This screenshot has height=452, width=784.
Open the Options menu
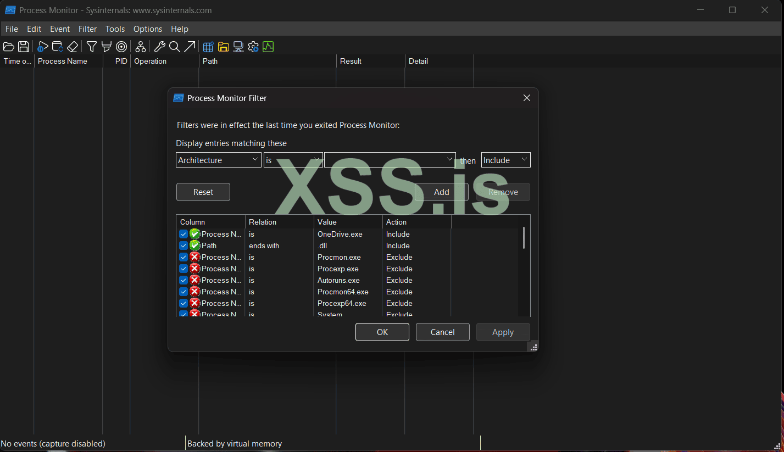[147, 29]
